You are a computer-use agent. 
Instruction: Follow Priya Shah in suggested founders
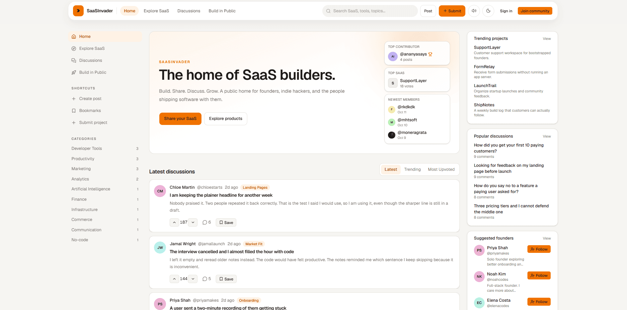(x=539, y=249)
